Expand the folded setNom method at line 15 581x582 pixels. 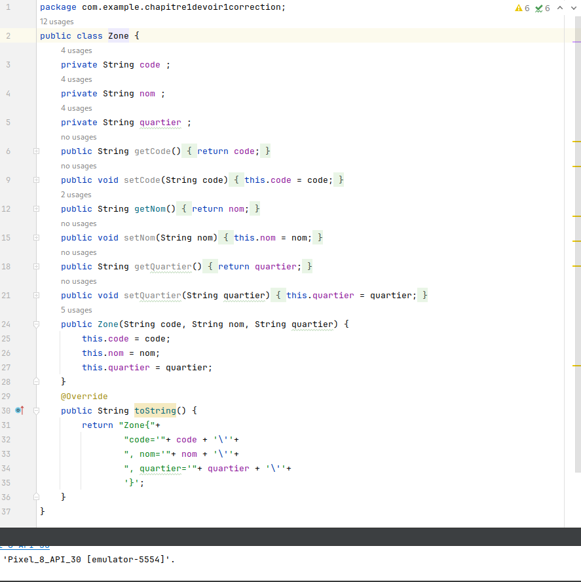click(x=37, y=238)
